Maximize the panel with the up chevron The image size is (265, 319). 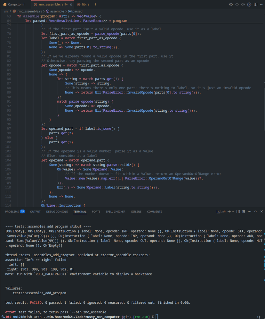point(255,211)
